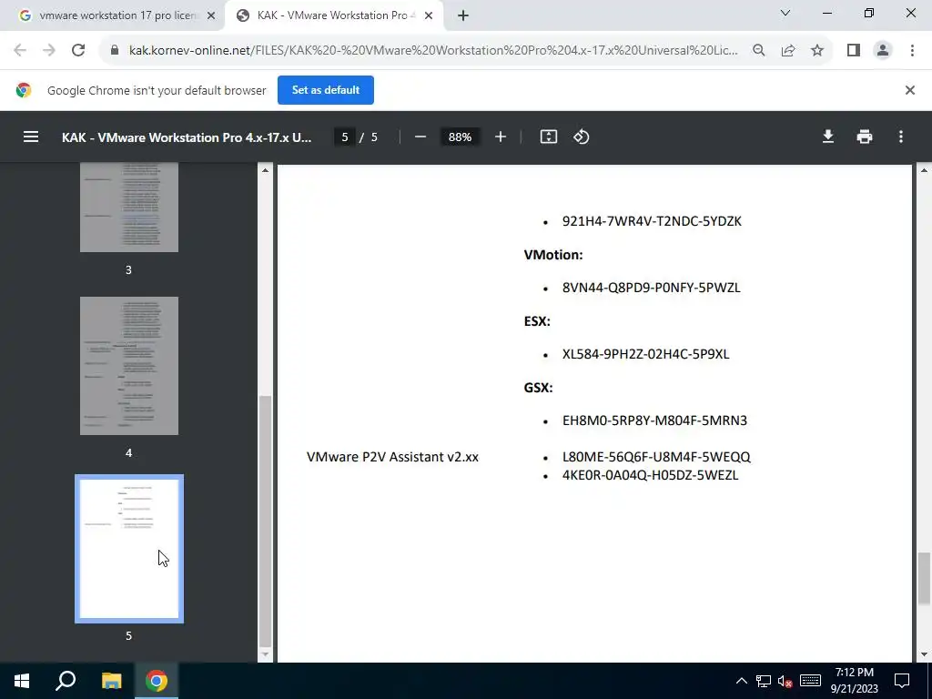
Task: Click the VMware P2V Assistant v2.xx label
Action: (392, 457)
